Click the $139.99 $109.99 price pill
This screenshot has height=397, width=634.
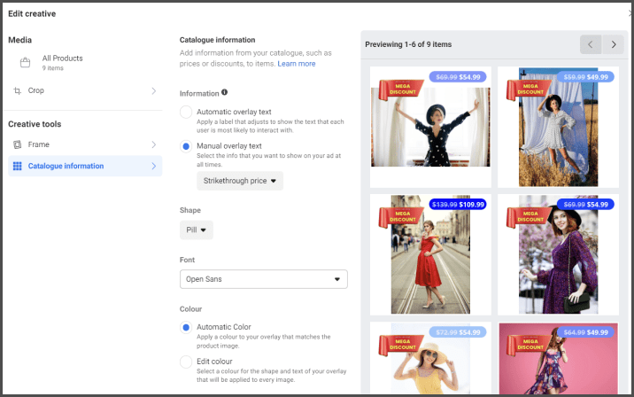tap(458, 205)
